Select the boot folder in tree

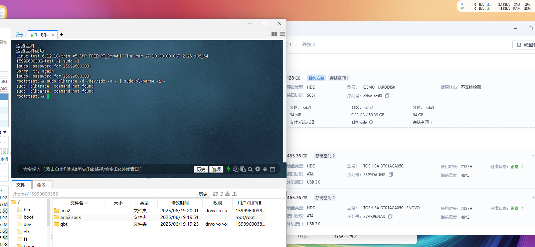25,217
